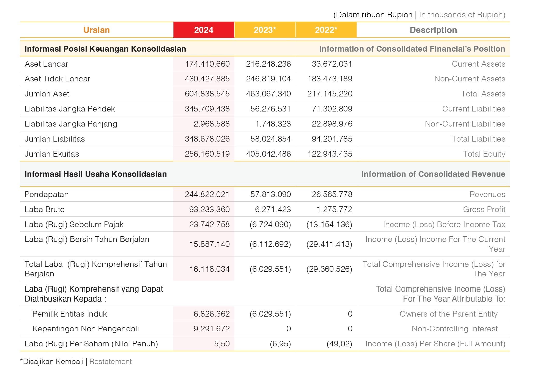Select Pemilik Entitas Induk label
This screenshot has width=537, height=377.
pos(69,314)
